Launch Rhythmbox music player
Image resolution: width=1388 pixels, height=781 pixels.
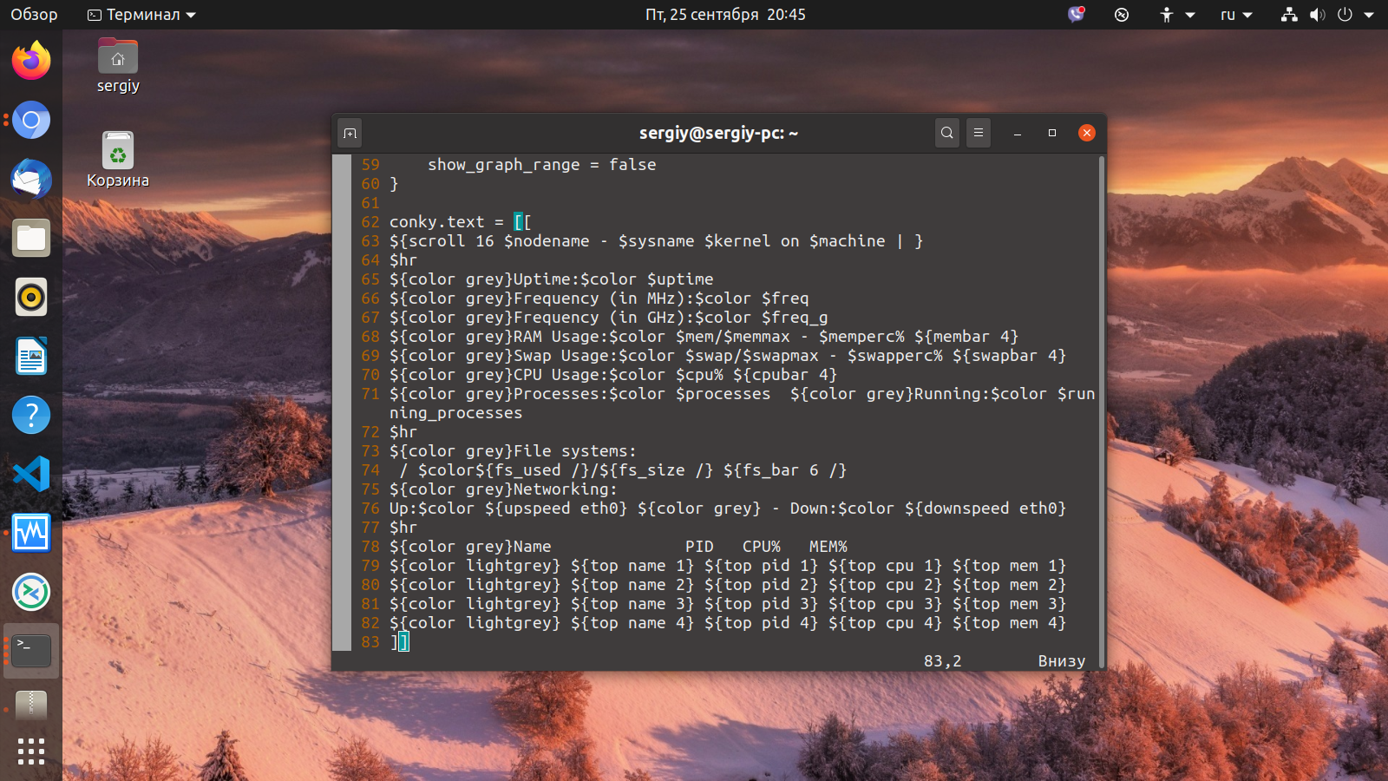31,297
